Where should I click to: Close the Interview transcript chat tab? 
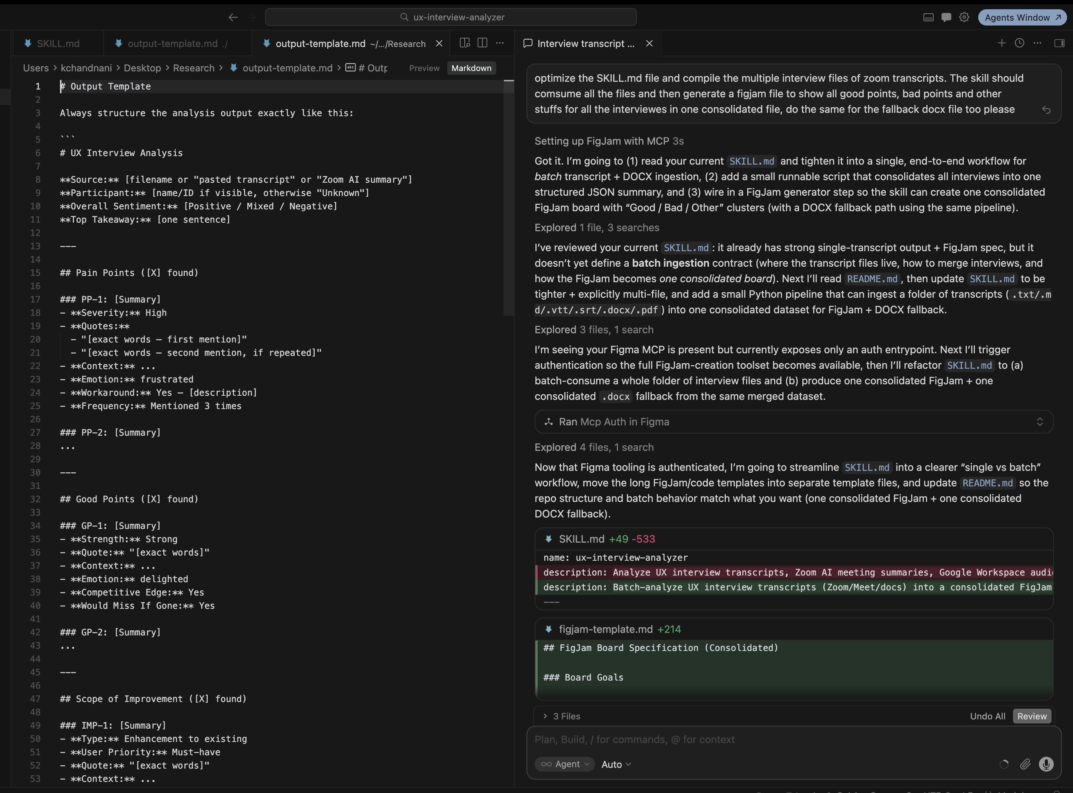click(649, 44)
